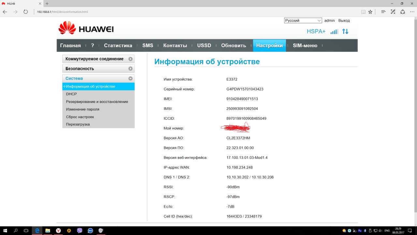Refresh the page with reload icon
417x235 pixels.
click(26, 12)
